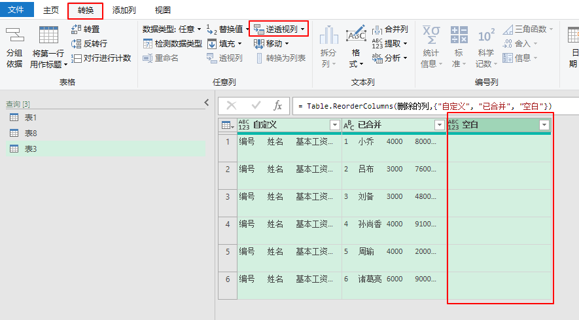Cancel the formula edit with the X icon
Image resolution: width=579 pixels, height=320 pixels.
(x=232, y=106)
